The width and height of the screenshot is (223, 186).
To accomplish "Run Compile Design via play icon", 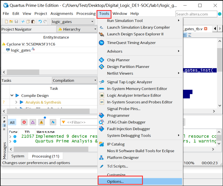I will (17, 95).
